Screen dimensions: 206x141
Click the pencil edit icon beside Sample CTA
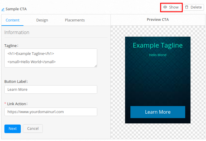click(x=3, y=9)
